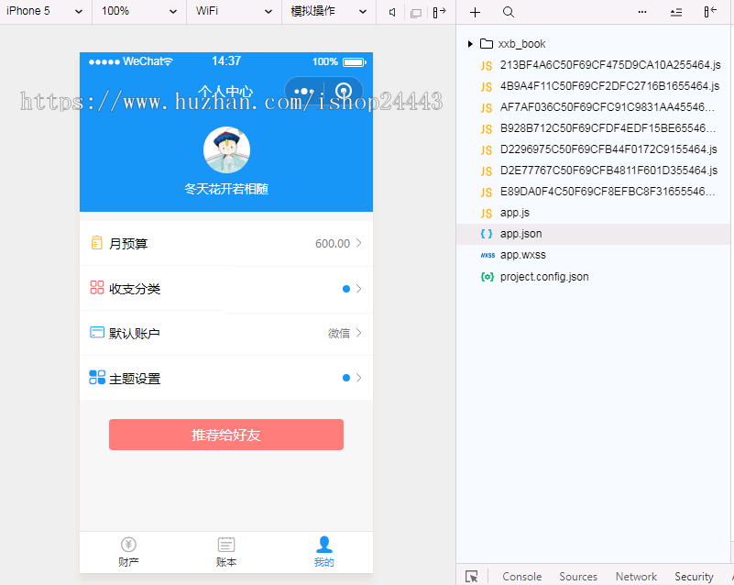Screen dimensions: 734x585
Task: Open the 默认账户 settings row
Action: (x=225, y=333)
